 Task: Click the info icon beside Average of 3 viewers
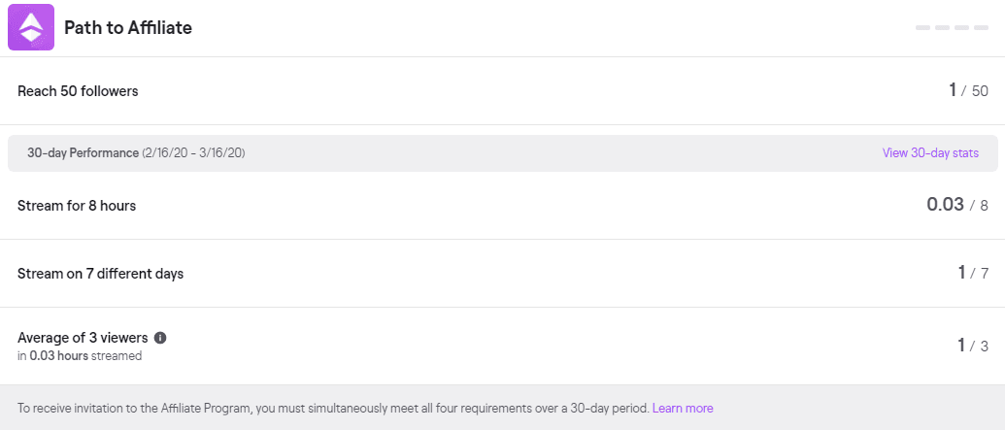click(x=160, y=338)
